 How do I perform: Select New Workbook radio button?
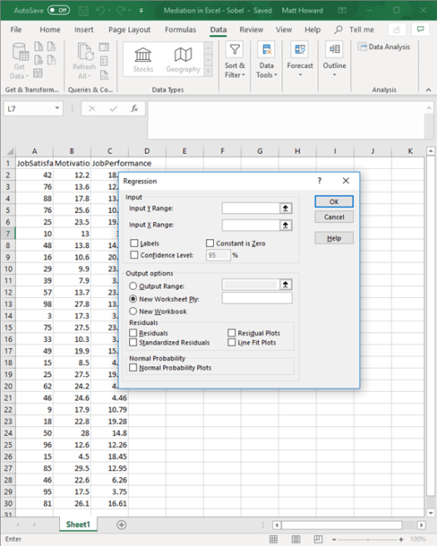[132, 311]
